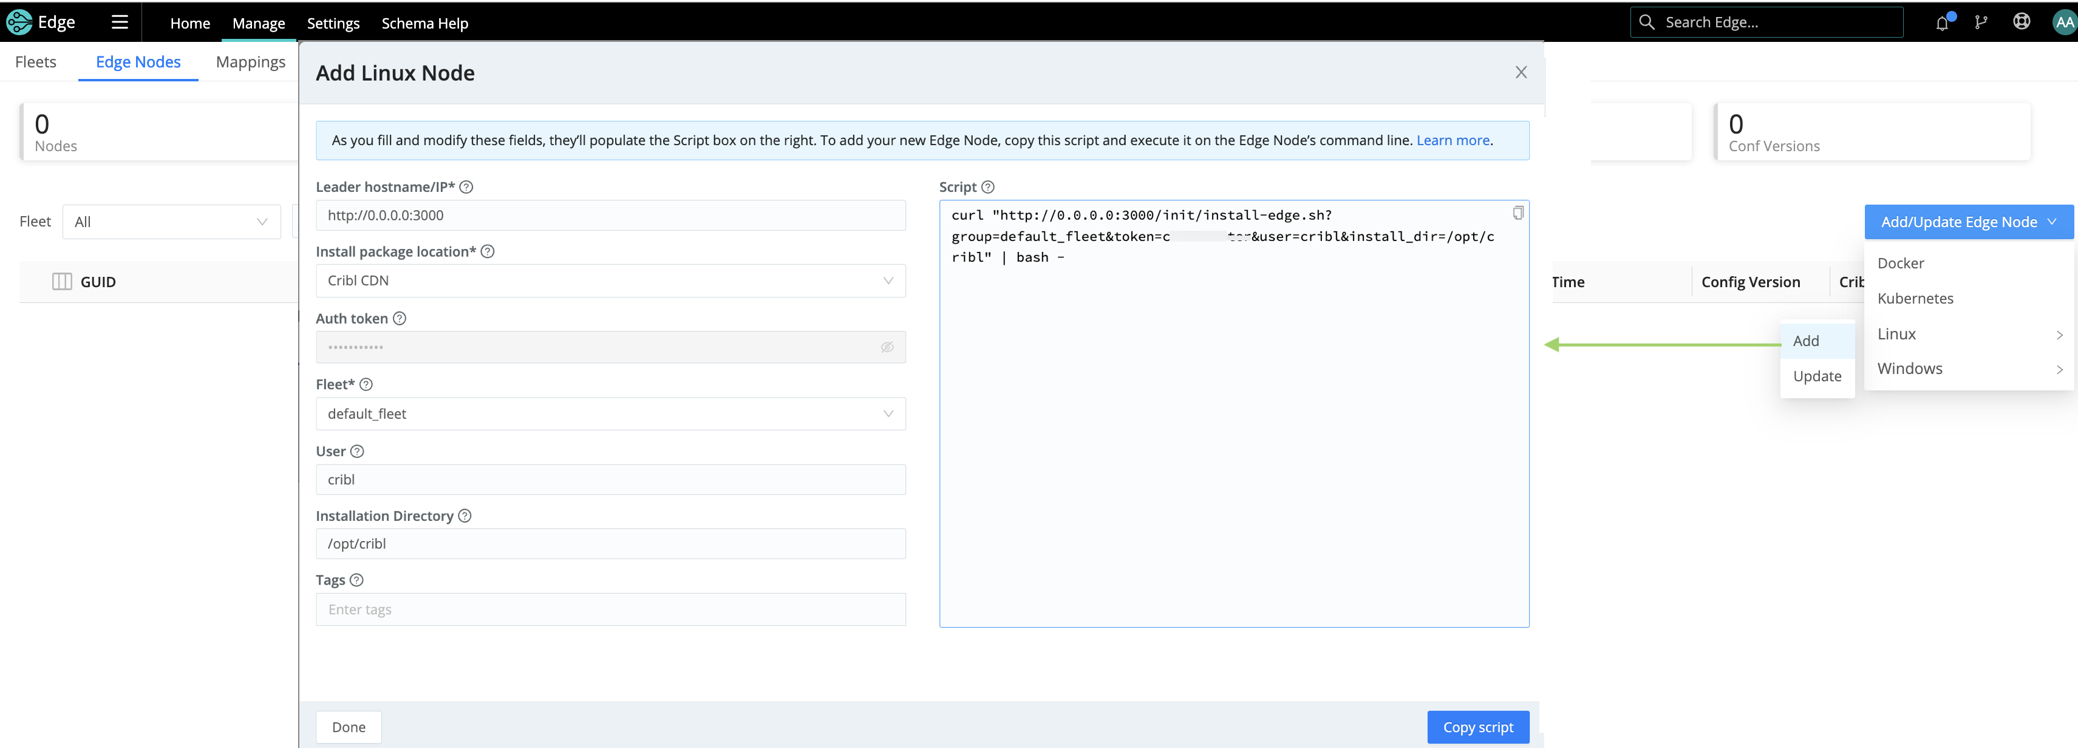Viewport: 2078px width, 748px height.
Task: Open the hamburger navigation menu
Action: click(118, 22)
